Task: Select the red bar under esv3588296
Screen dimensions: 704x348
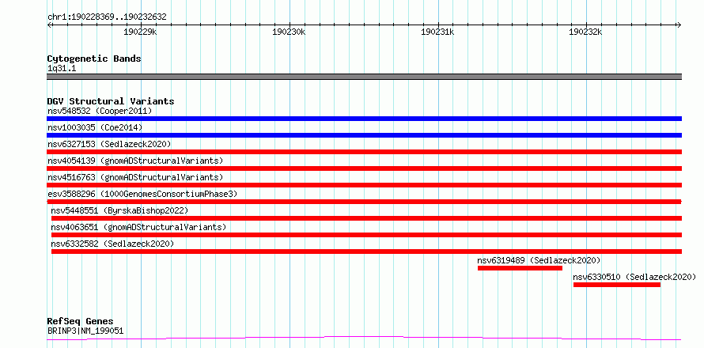Action: pyautogui.click(x=364, y=202)
